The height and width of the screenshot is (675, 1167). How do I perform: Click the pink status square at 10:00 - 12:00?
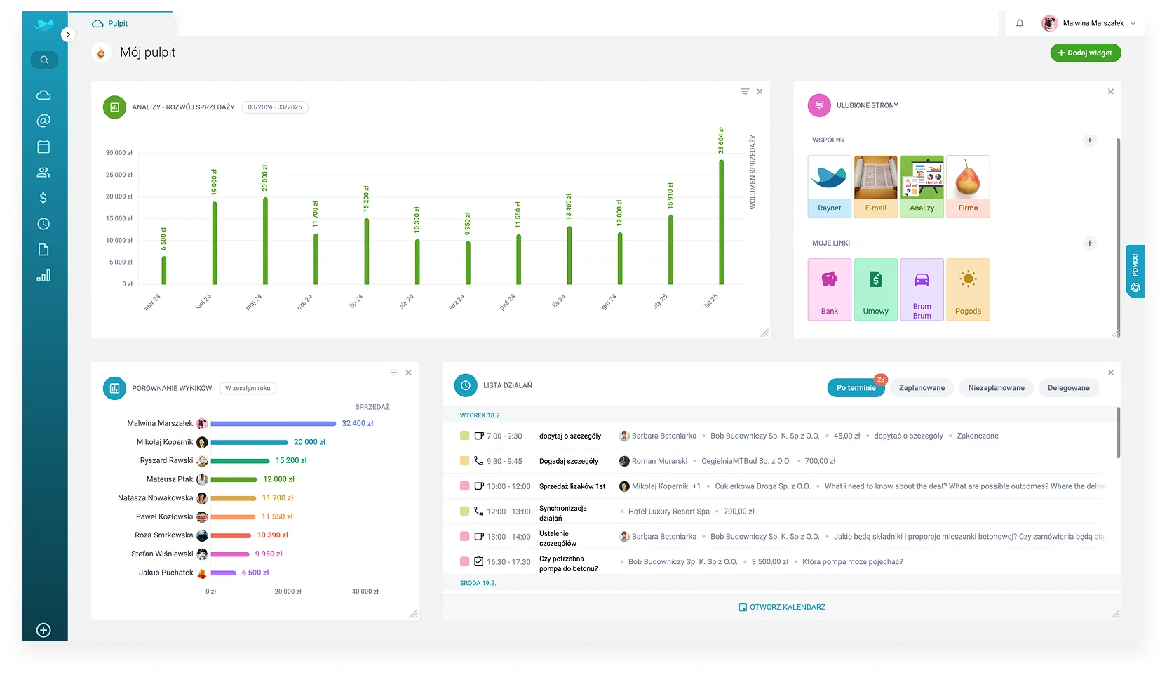464,486
